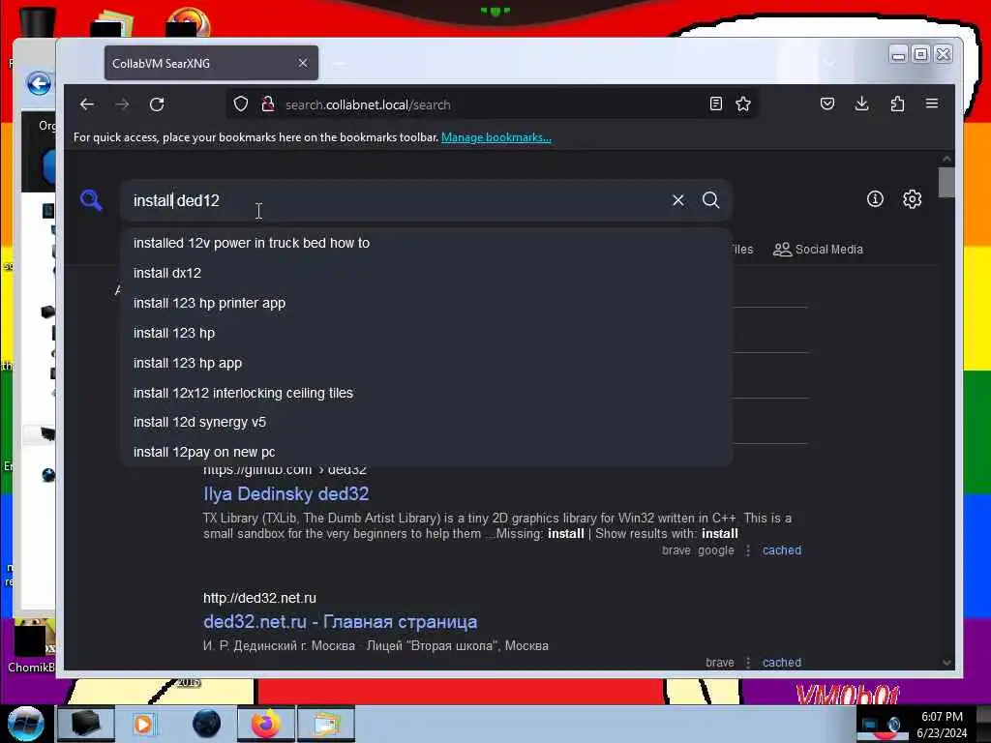
Task: Close the CollabVM SearXNG tab
Action: (303, 63)
